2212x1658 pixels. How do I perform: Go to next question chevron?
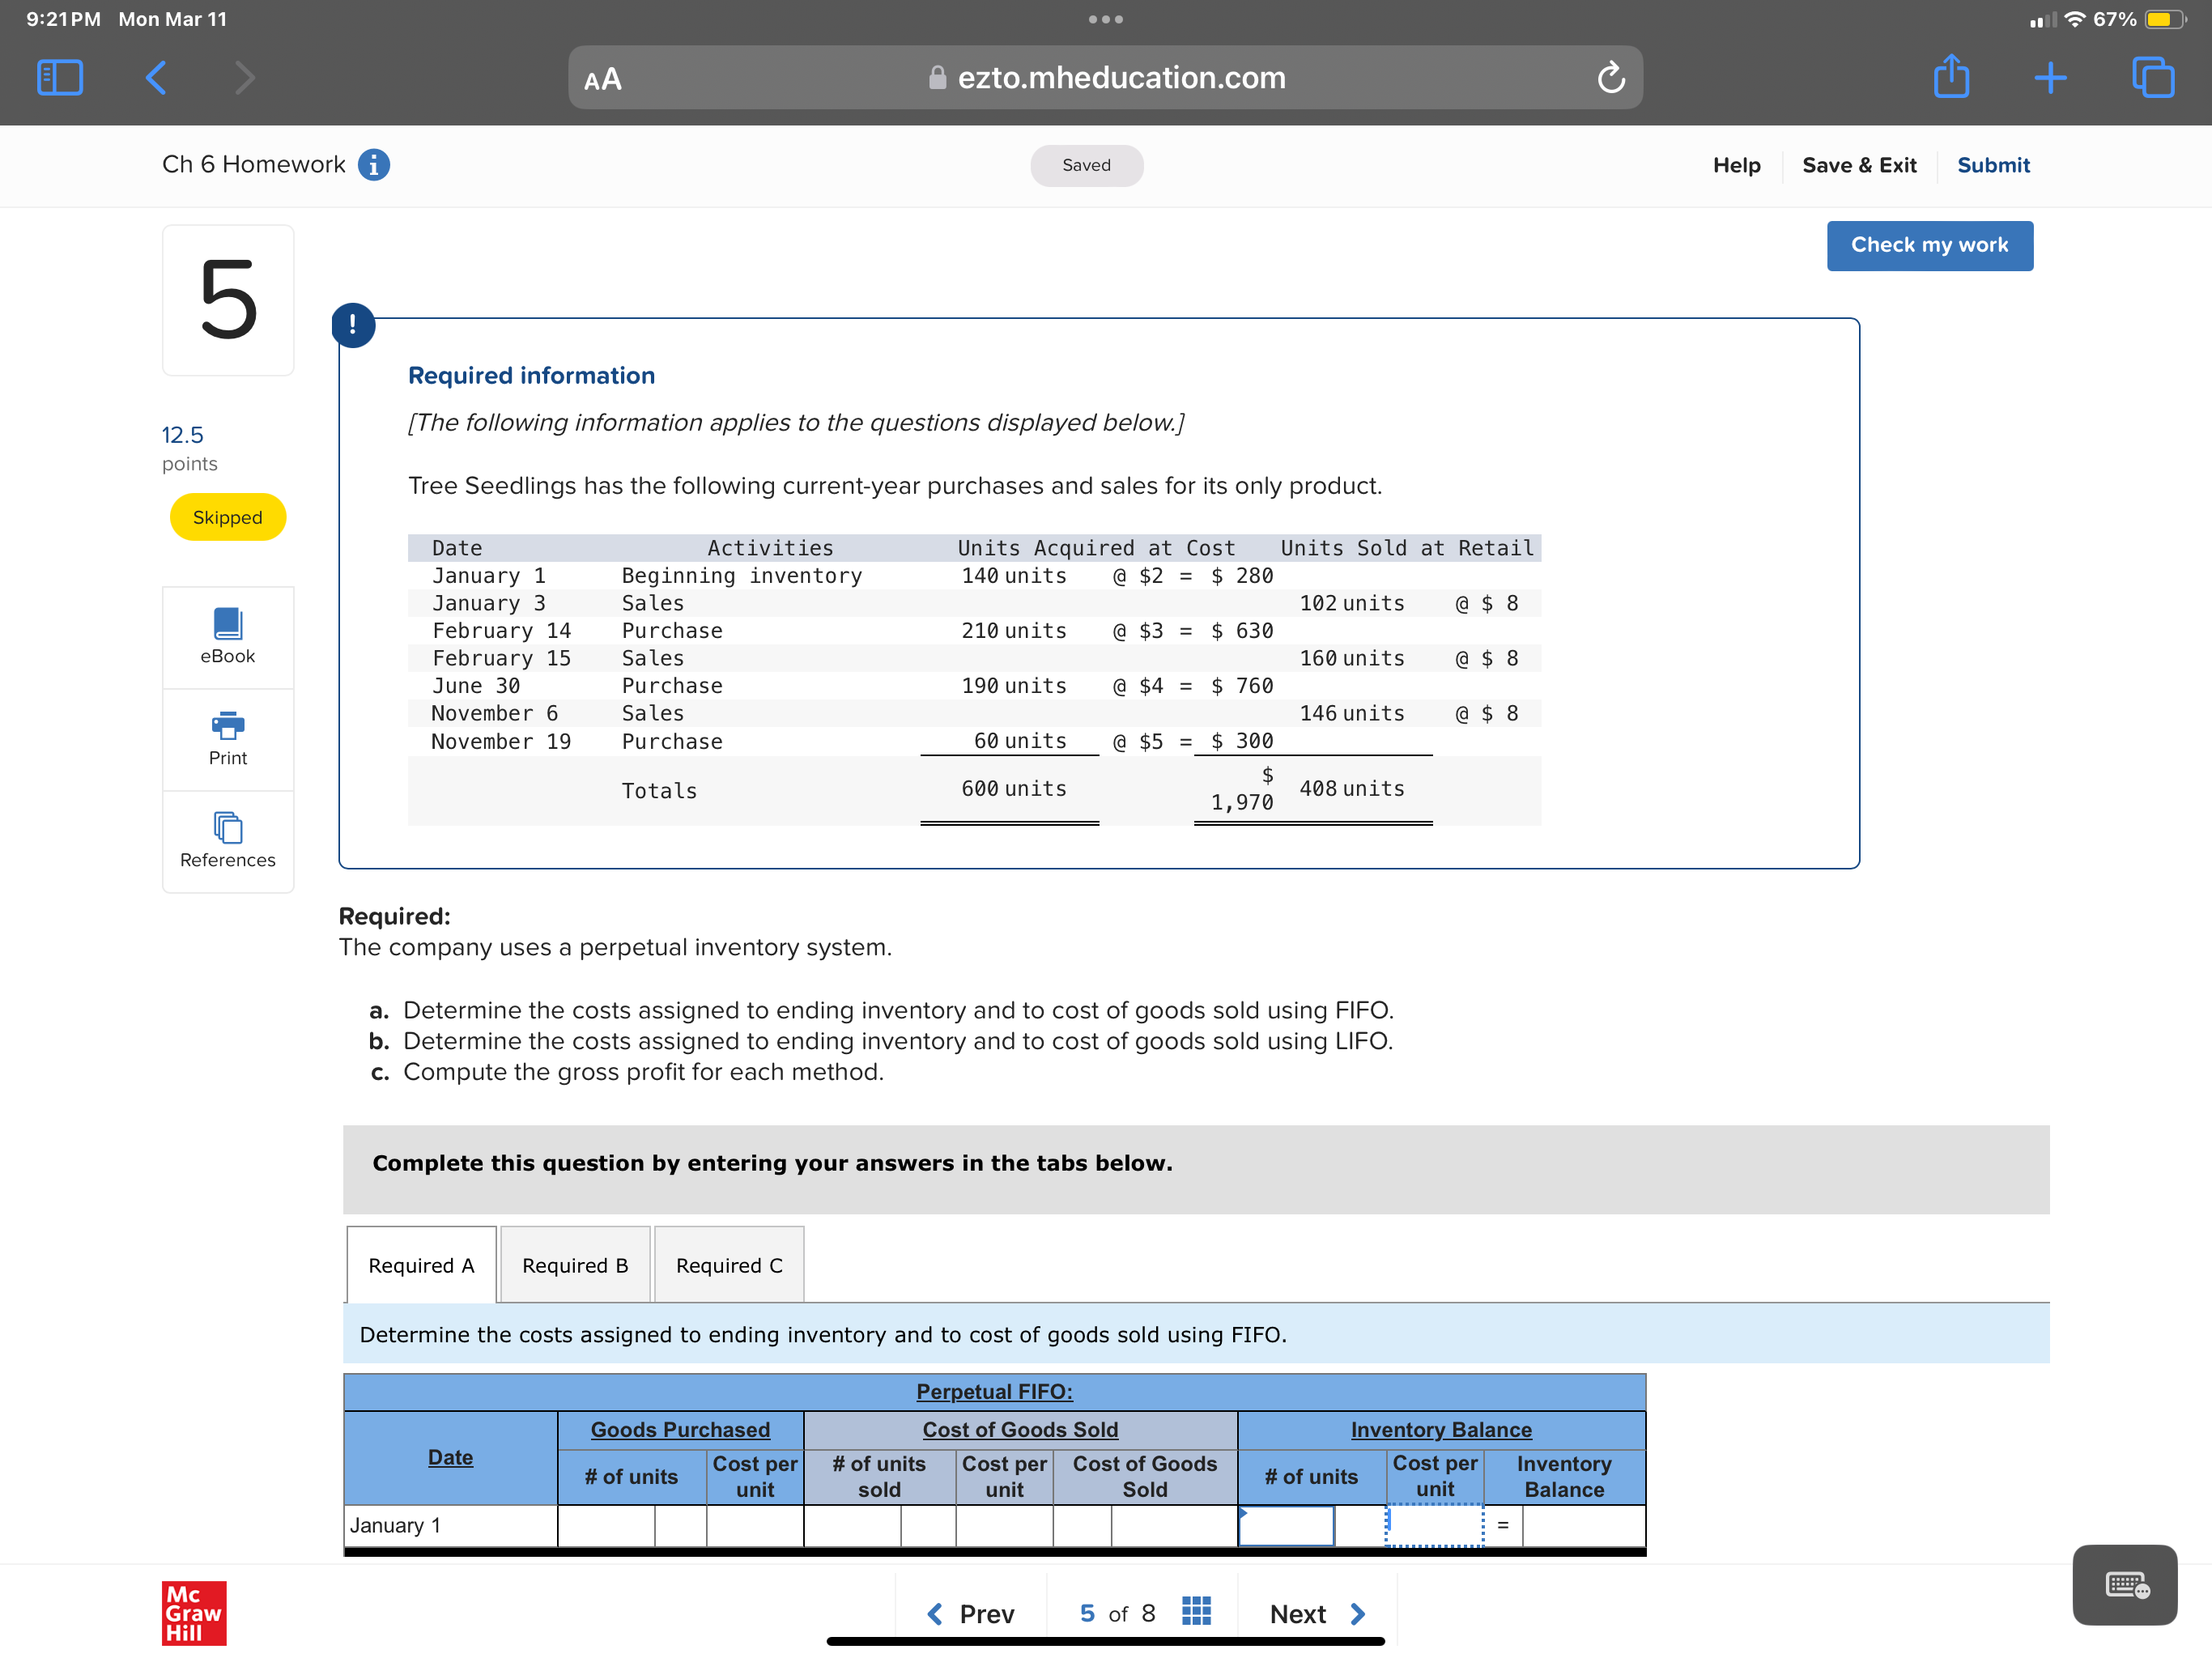[x=1357, y=1614]
